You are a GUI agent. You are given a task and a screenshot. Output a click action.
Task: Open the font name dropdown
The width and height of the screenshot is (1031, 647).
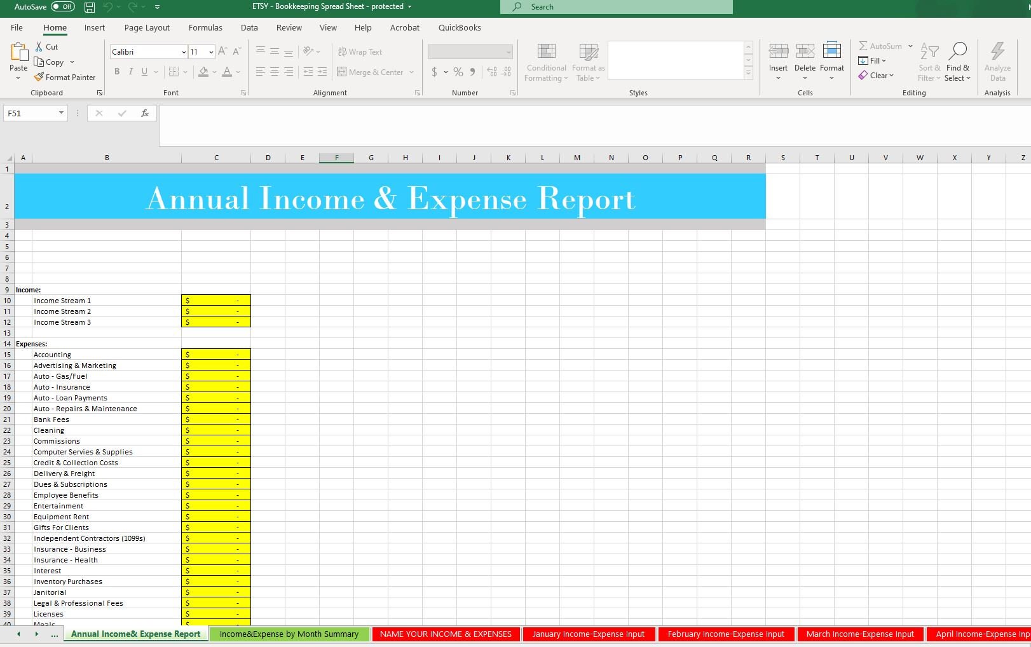[x=183, y=51]
